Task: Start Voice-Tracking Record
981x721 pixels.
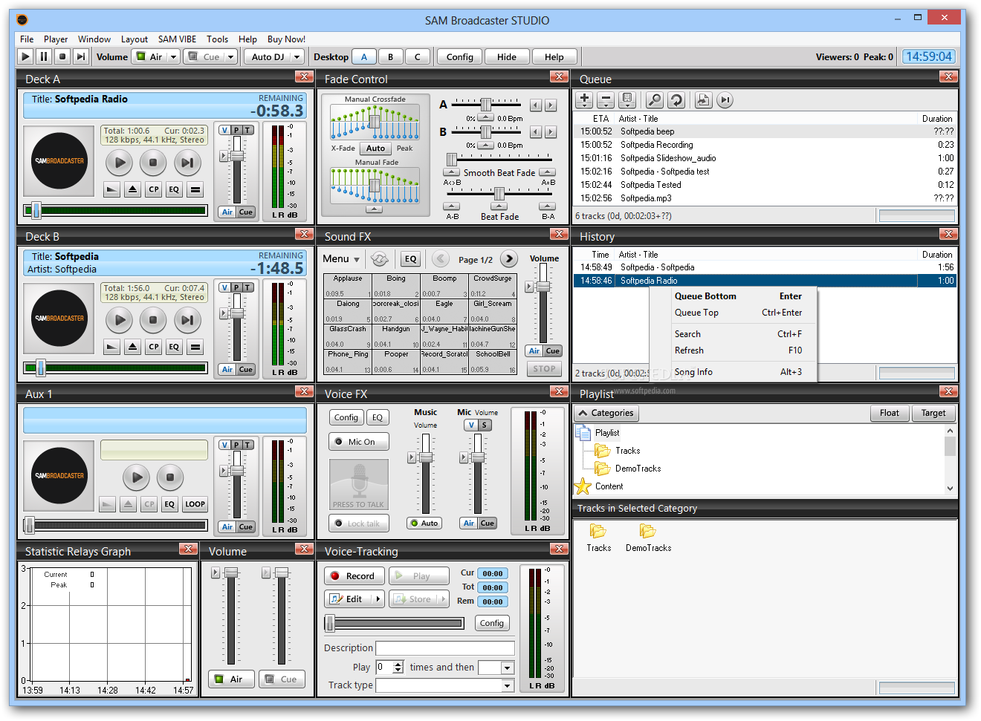Action: pos(354,575)
